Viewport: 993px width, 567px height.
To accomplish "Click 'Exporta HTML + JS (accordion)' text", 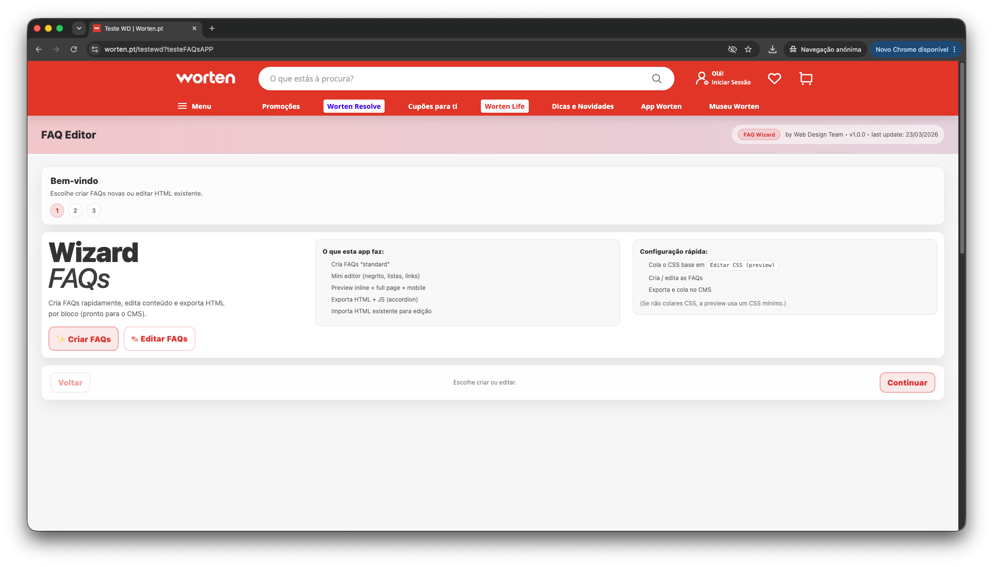I will pyautogui.click(x=374, y=300).
